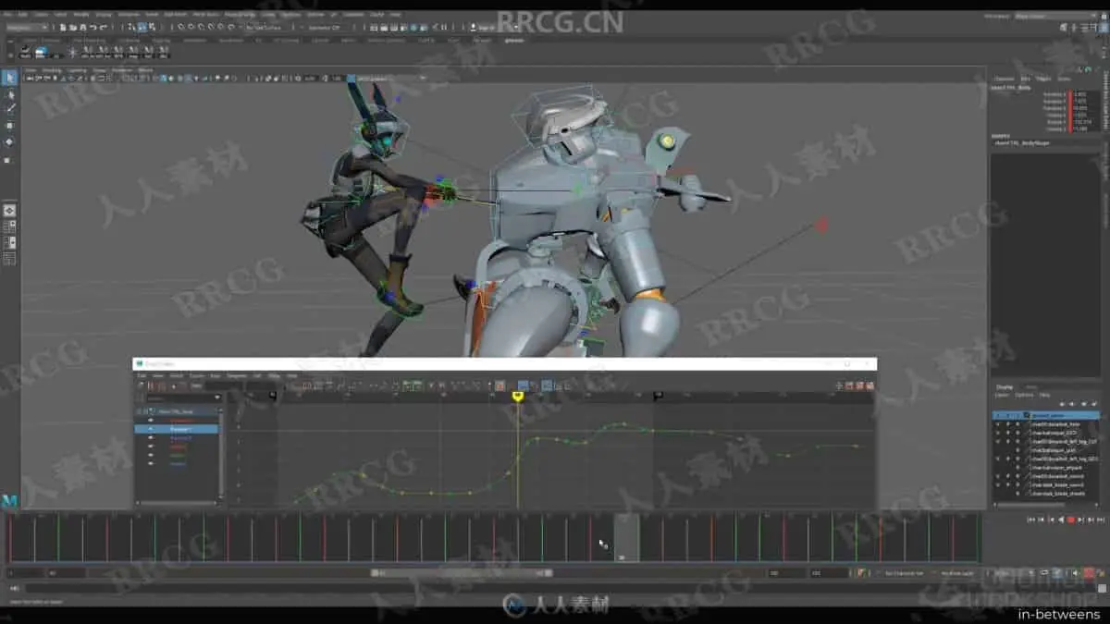Activate the Move tool in toolbox
Viewport: 1110px width, 624px height.
coord(10,126)
